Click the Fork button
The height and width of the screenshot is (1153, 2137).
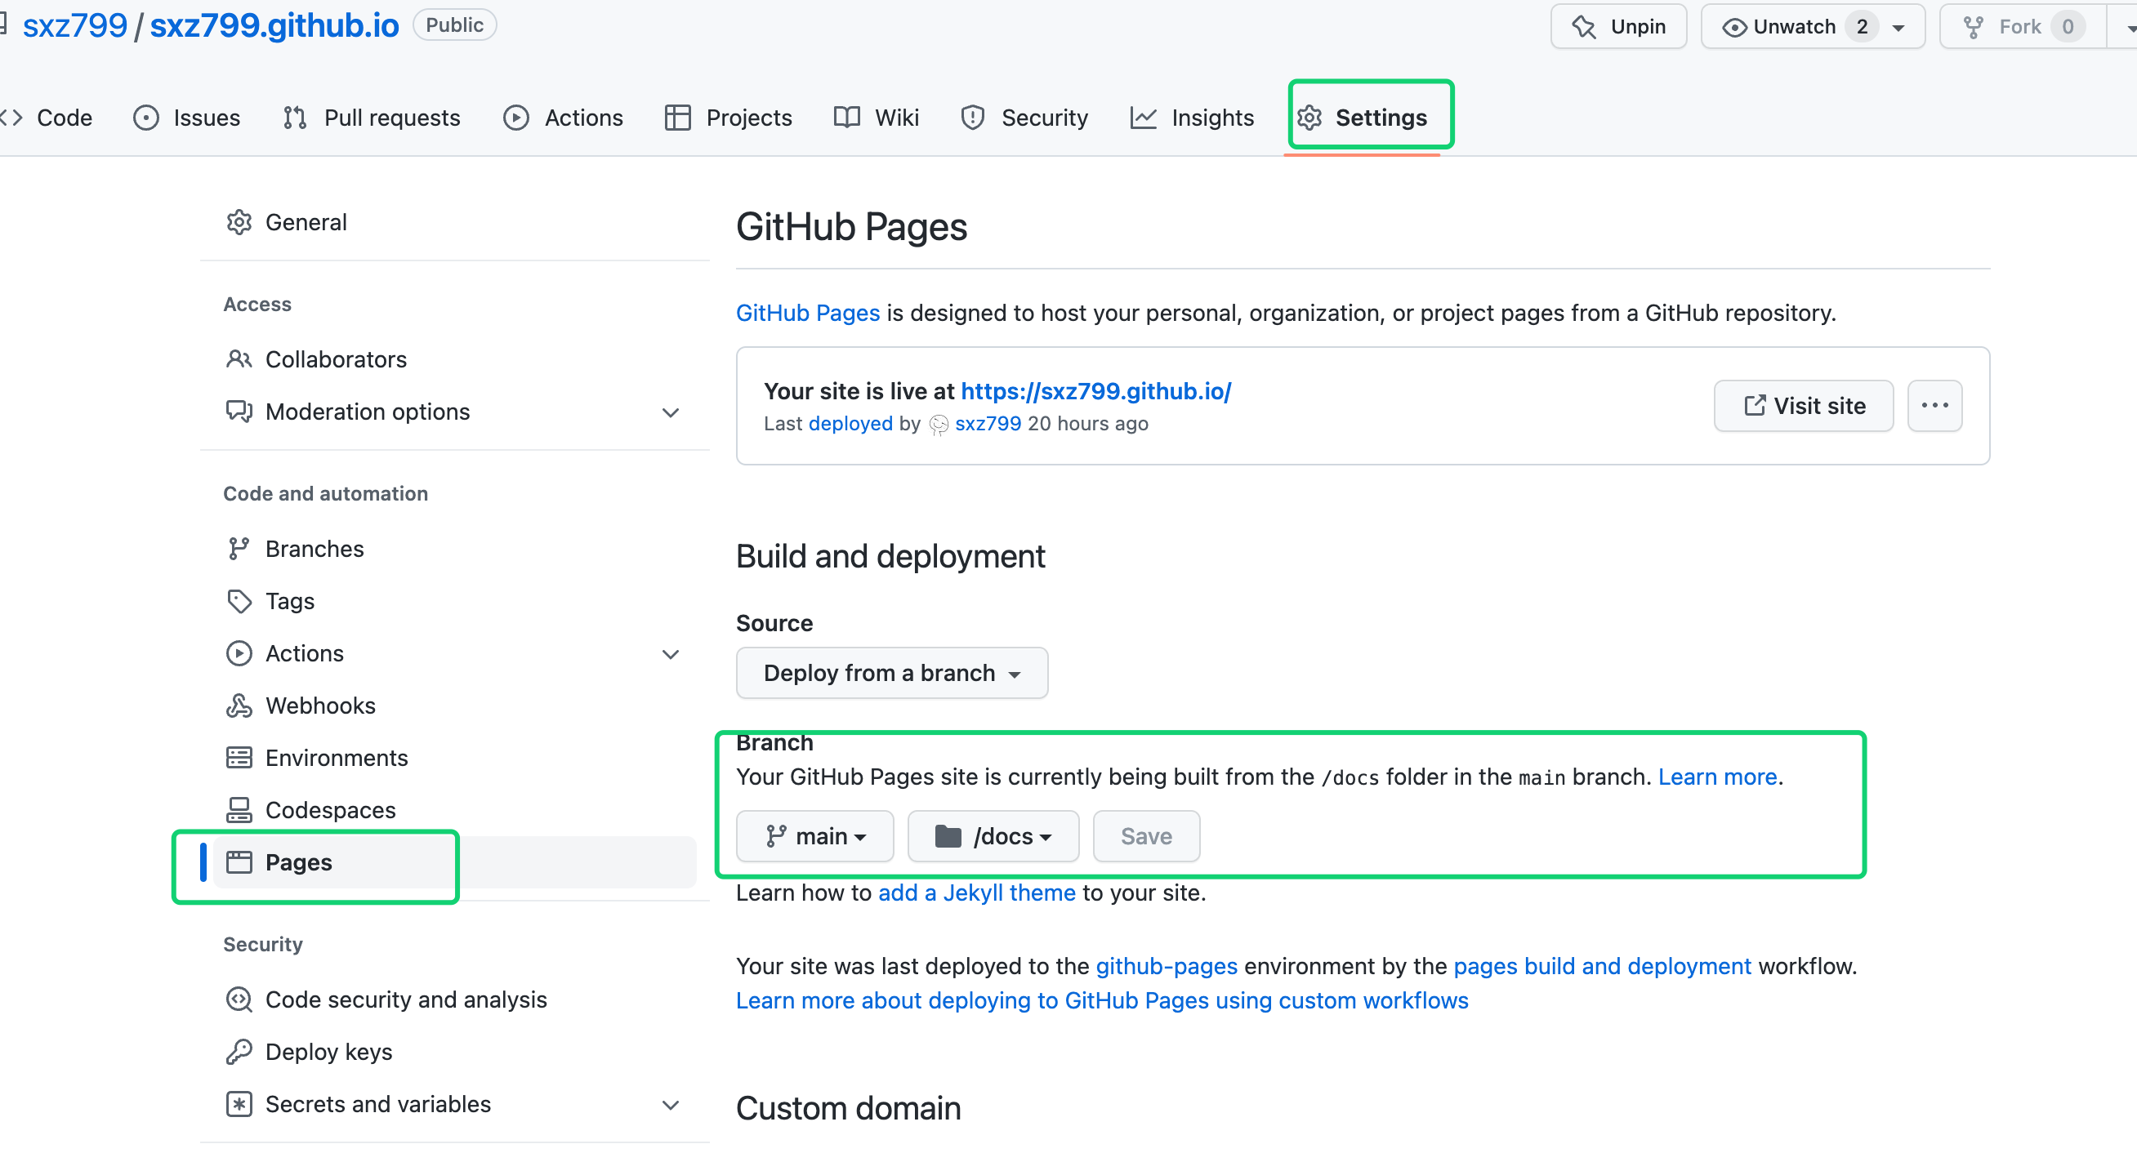pos(2023,27)
